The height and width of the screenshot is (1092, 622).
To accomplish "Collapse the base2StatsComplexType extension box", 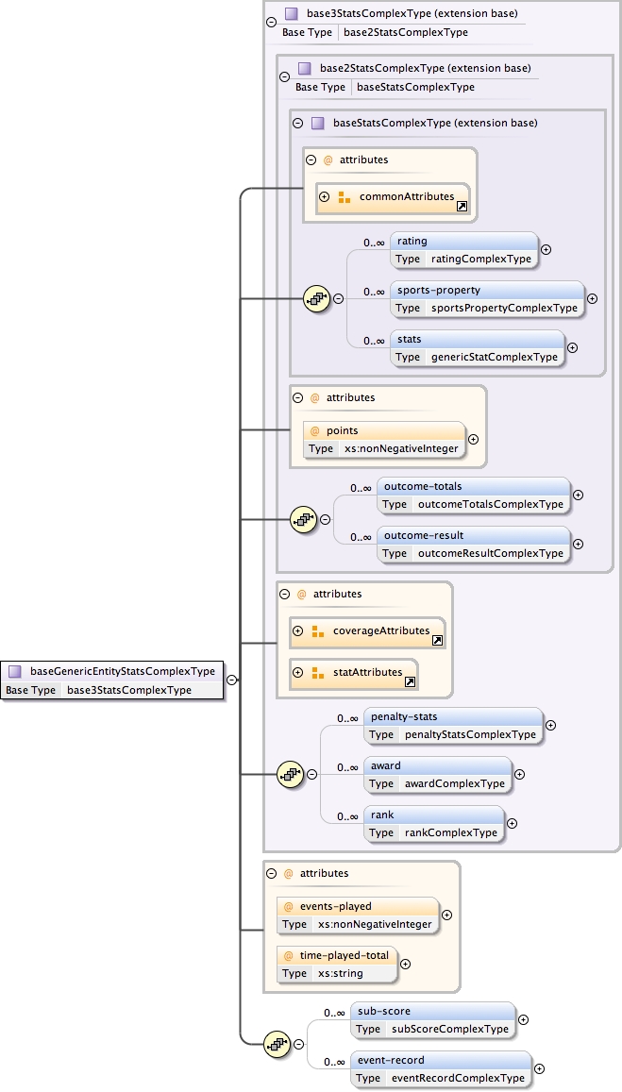I will coord(284,76).
